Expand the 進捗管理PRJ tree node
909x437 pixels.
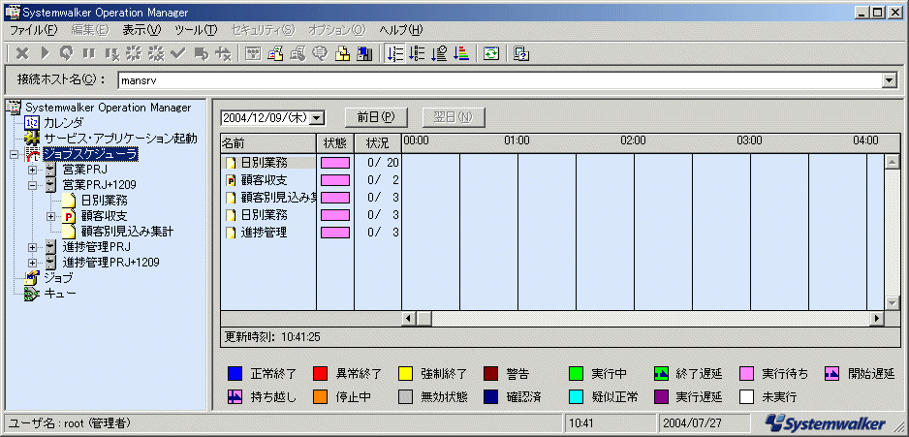pyautogui.click(x=33, y=247)
